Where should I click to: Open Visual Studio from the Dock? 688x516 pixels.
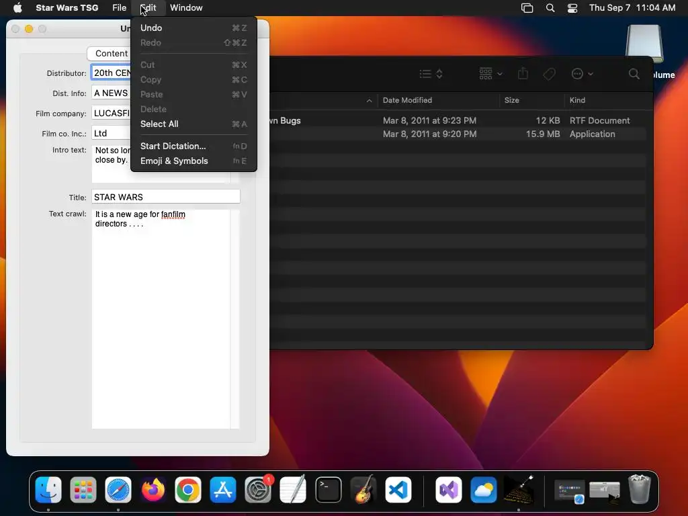point(448,490)
